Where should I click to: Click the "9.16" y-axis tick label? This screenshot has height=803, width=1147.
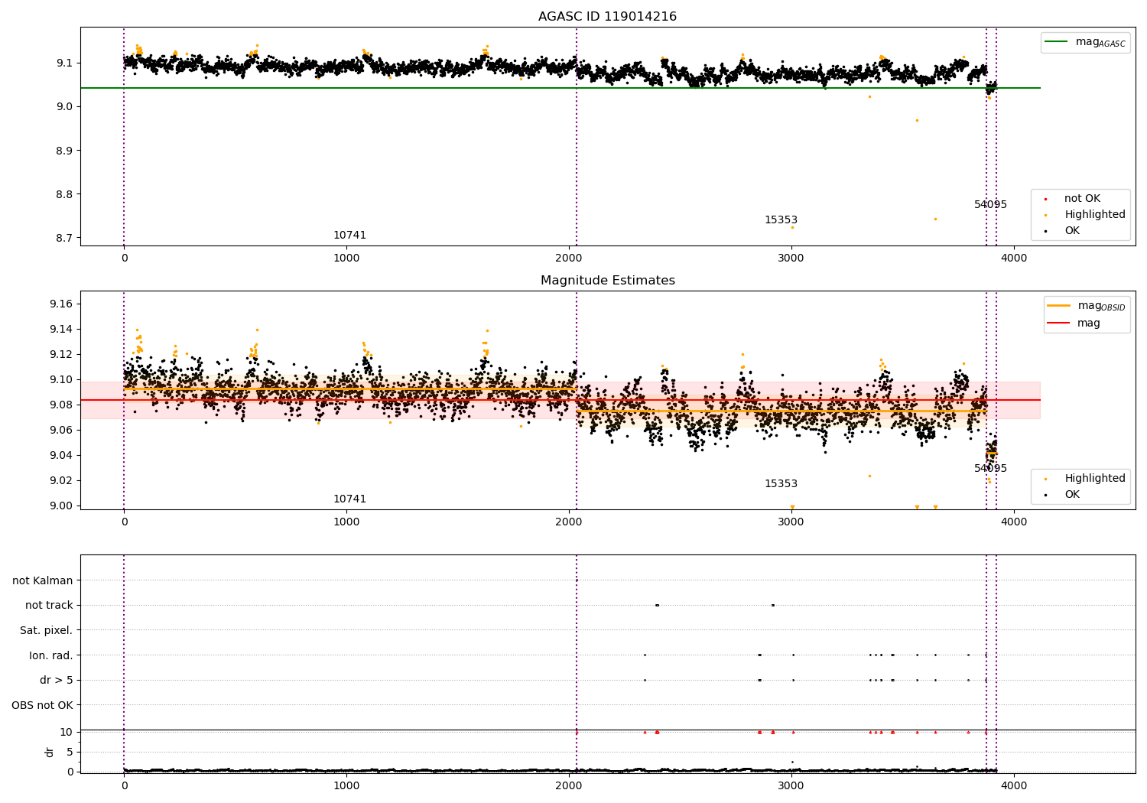(x=61, y=304)
